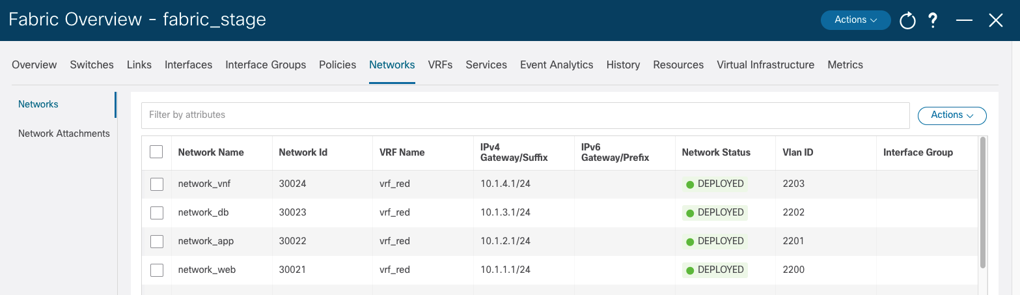
Task: Click Vlan ID 2201
Action: pyautogui.click(x=793, y=241)
